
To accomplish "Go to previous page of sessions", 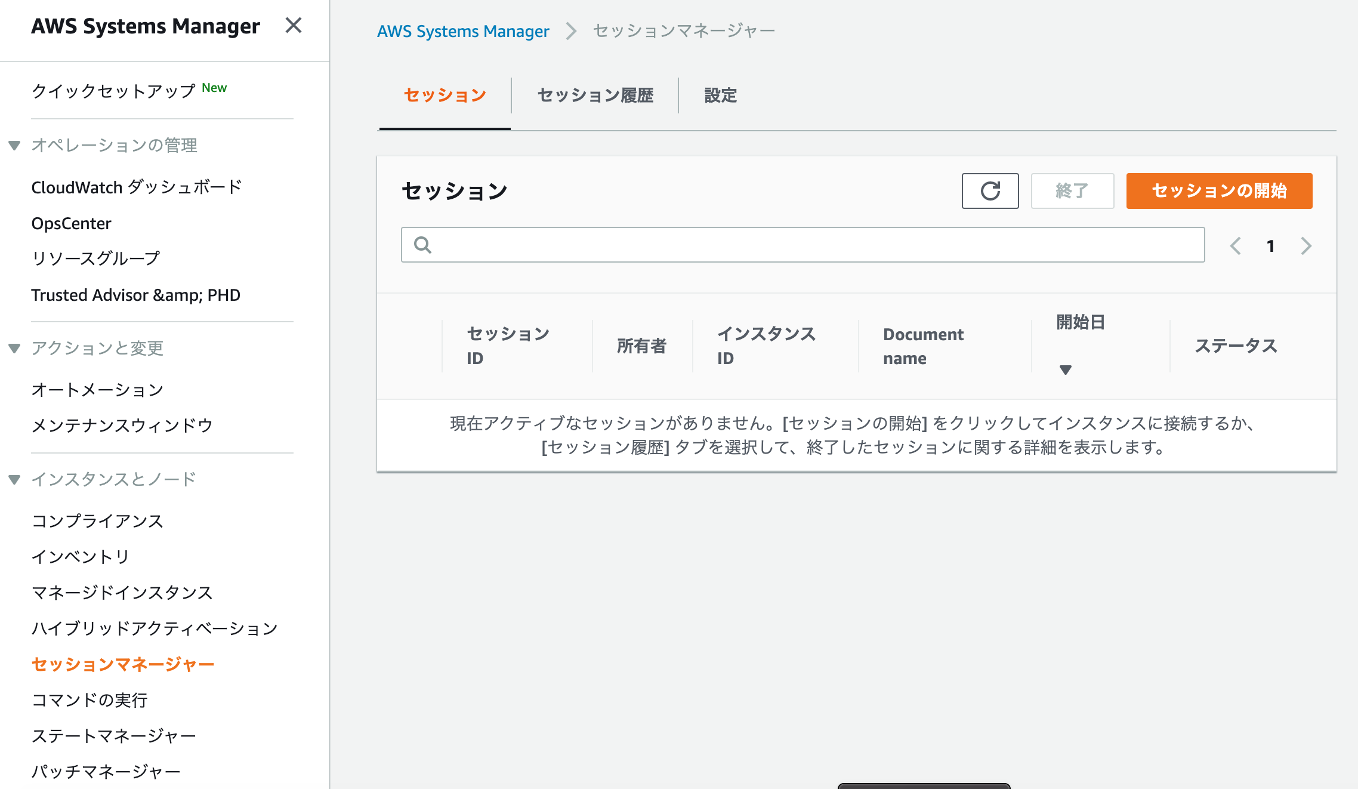I will [x=1236, y=246].
